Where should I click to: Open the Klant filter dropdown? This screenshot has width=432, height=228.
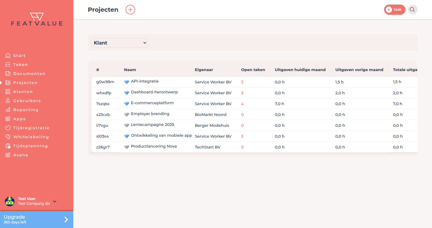[x=119, y=43]
